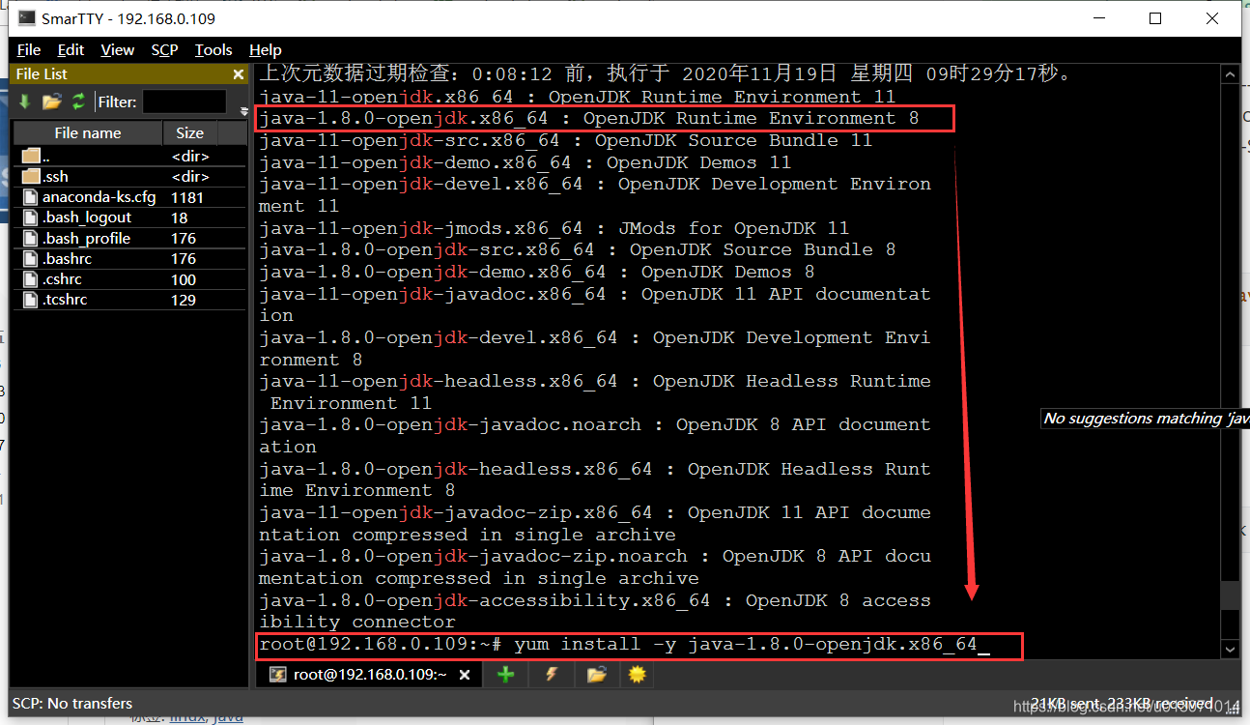Image resolution: width=1250 pixels, height=725 pixels.
Task: Select the .bash_logout file name
Action: (87, 217)
